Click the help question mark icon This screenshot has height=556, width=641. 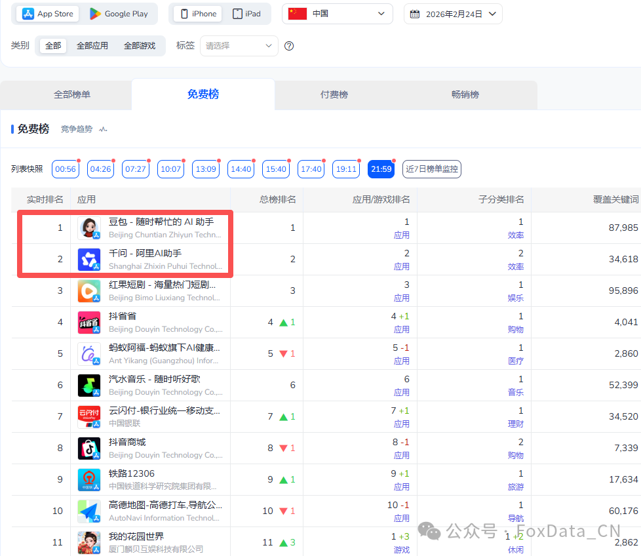point(289,46)
